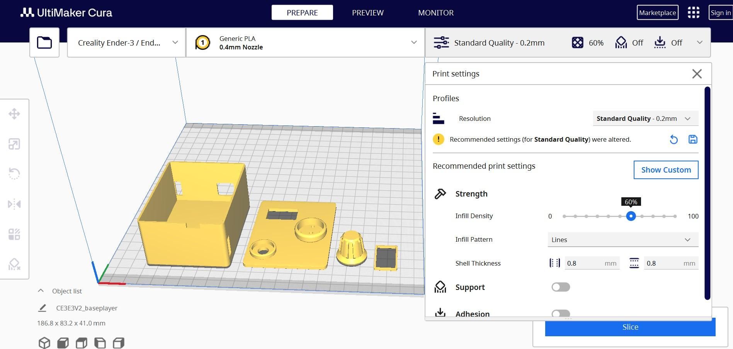The width and height of the screenshot is (733, 349).
Task: Click the Infill Density slider handle at 60%
Action: [631, 216]
